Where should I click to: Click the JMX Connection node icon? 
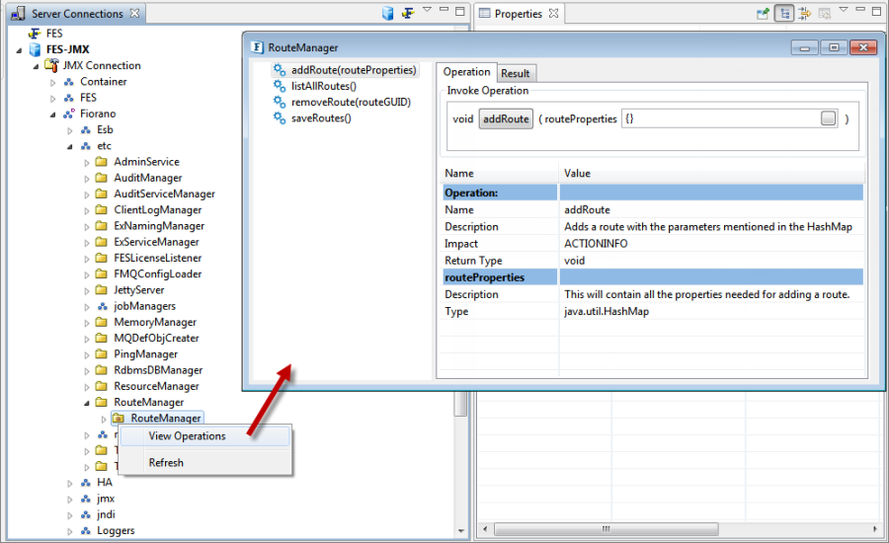[x=51, y=65]
